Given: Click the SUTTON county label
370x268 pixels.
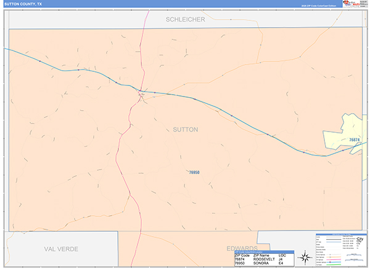Looking at the screenshot, I should (x=186, y=130).
